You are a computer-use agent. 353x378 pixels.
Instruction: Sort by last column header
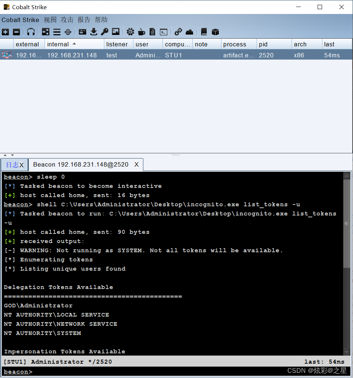click(337, 44)
